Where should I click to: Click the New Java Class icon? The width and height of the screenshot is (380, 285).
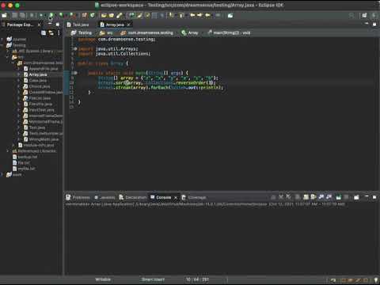point(92,15)
